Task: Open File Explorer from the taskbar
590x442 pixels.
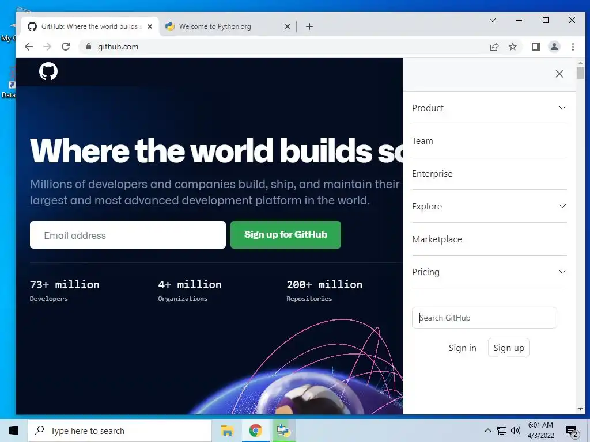Action: tap(227, 430)
